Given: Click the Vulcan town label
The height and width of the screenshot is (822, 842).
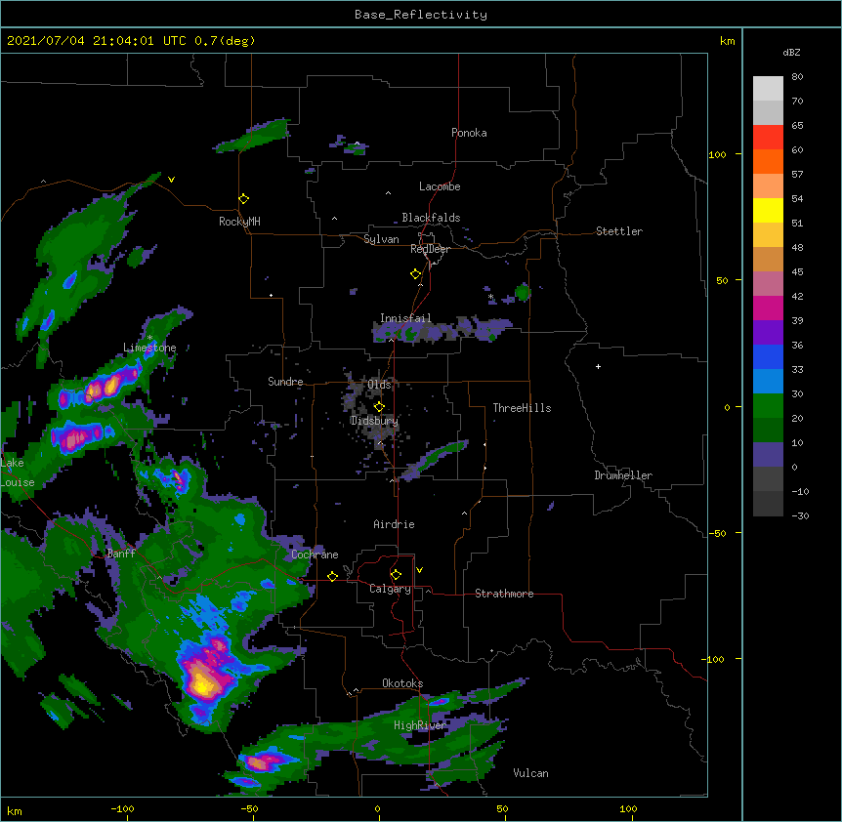Looking at the screenshot, I should point(530,773).
